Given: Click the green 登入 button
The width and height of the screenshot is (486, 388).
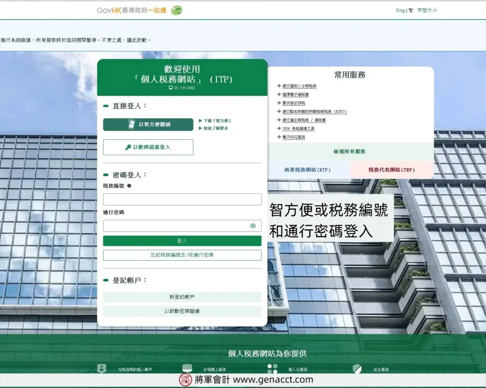Looking at the screenshot, I should pos(182,241).
